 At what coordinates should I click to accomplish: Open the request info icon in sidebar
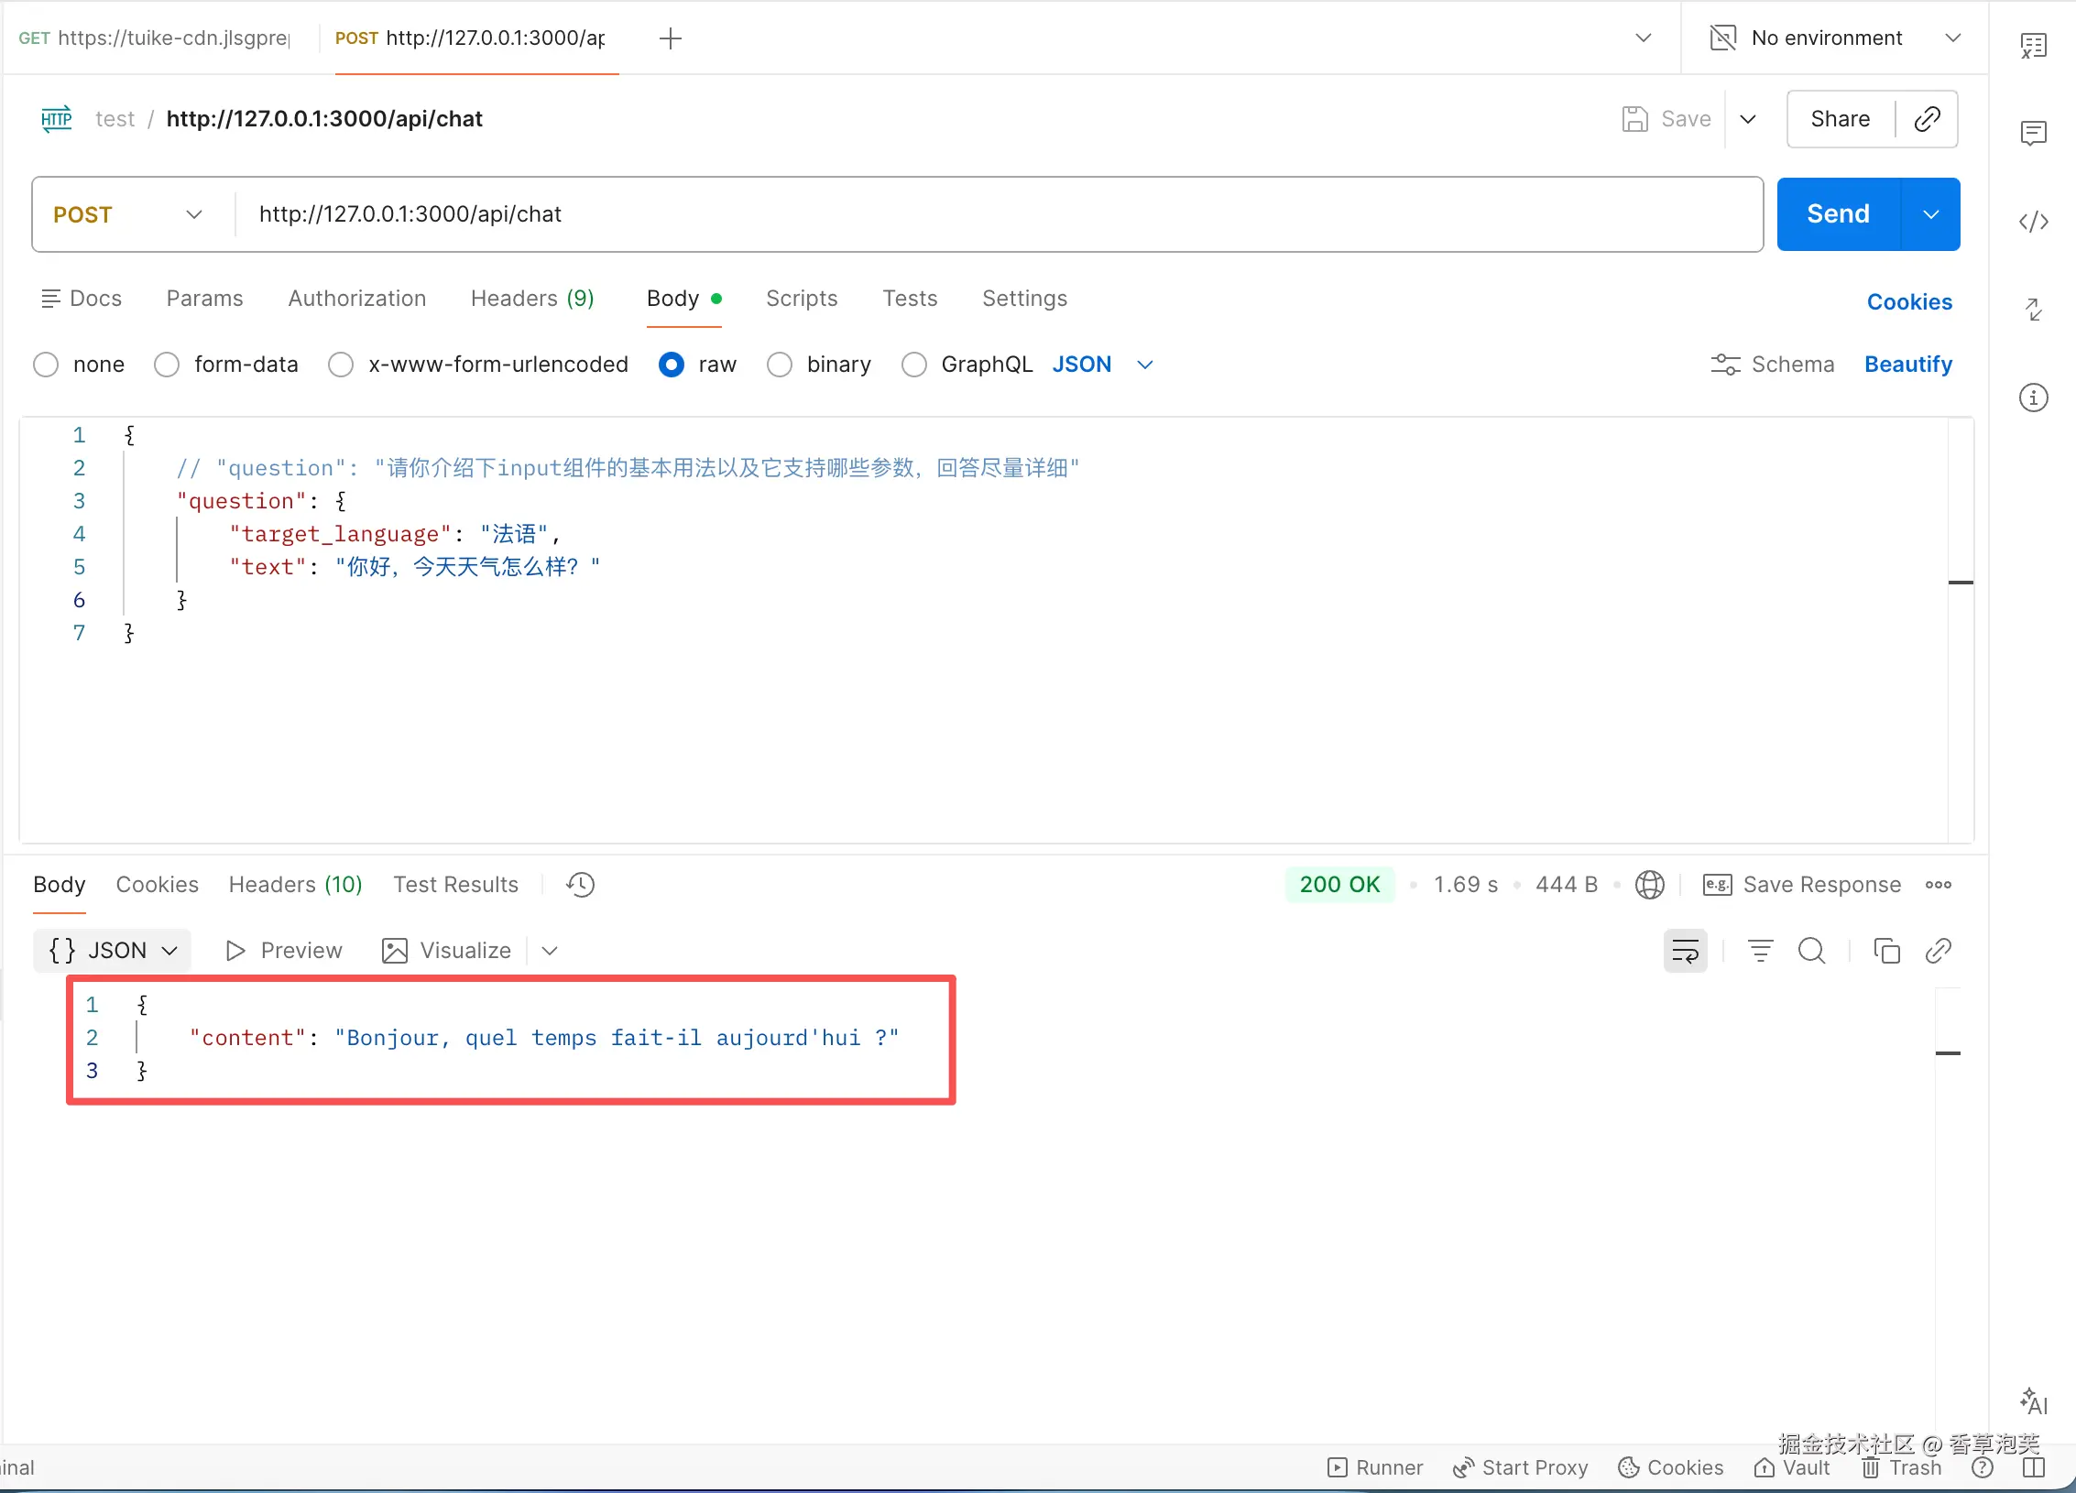(2033, 398)
